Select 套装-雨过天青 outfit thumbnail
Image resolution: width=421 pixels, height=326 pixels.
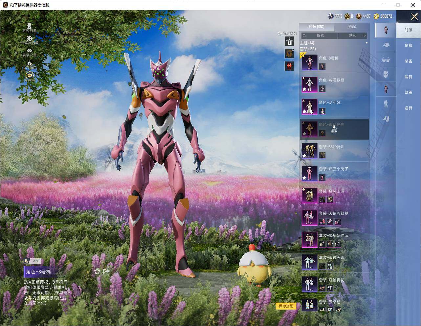coord(310,262)
